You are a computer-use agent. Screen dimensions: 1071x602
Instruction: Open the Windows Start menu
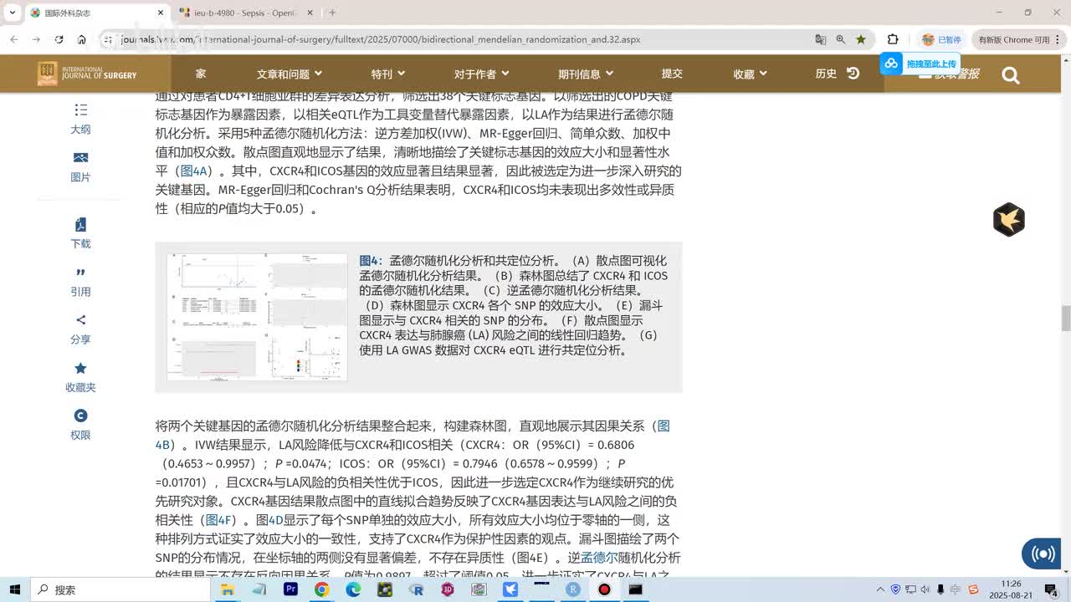pos(15,589)
